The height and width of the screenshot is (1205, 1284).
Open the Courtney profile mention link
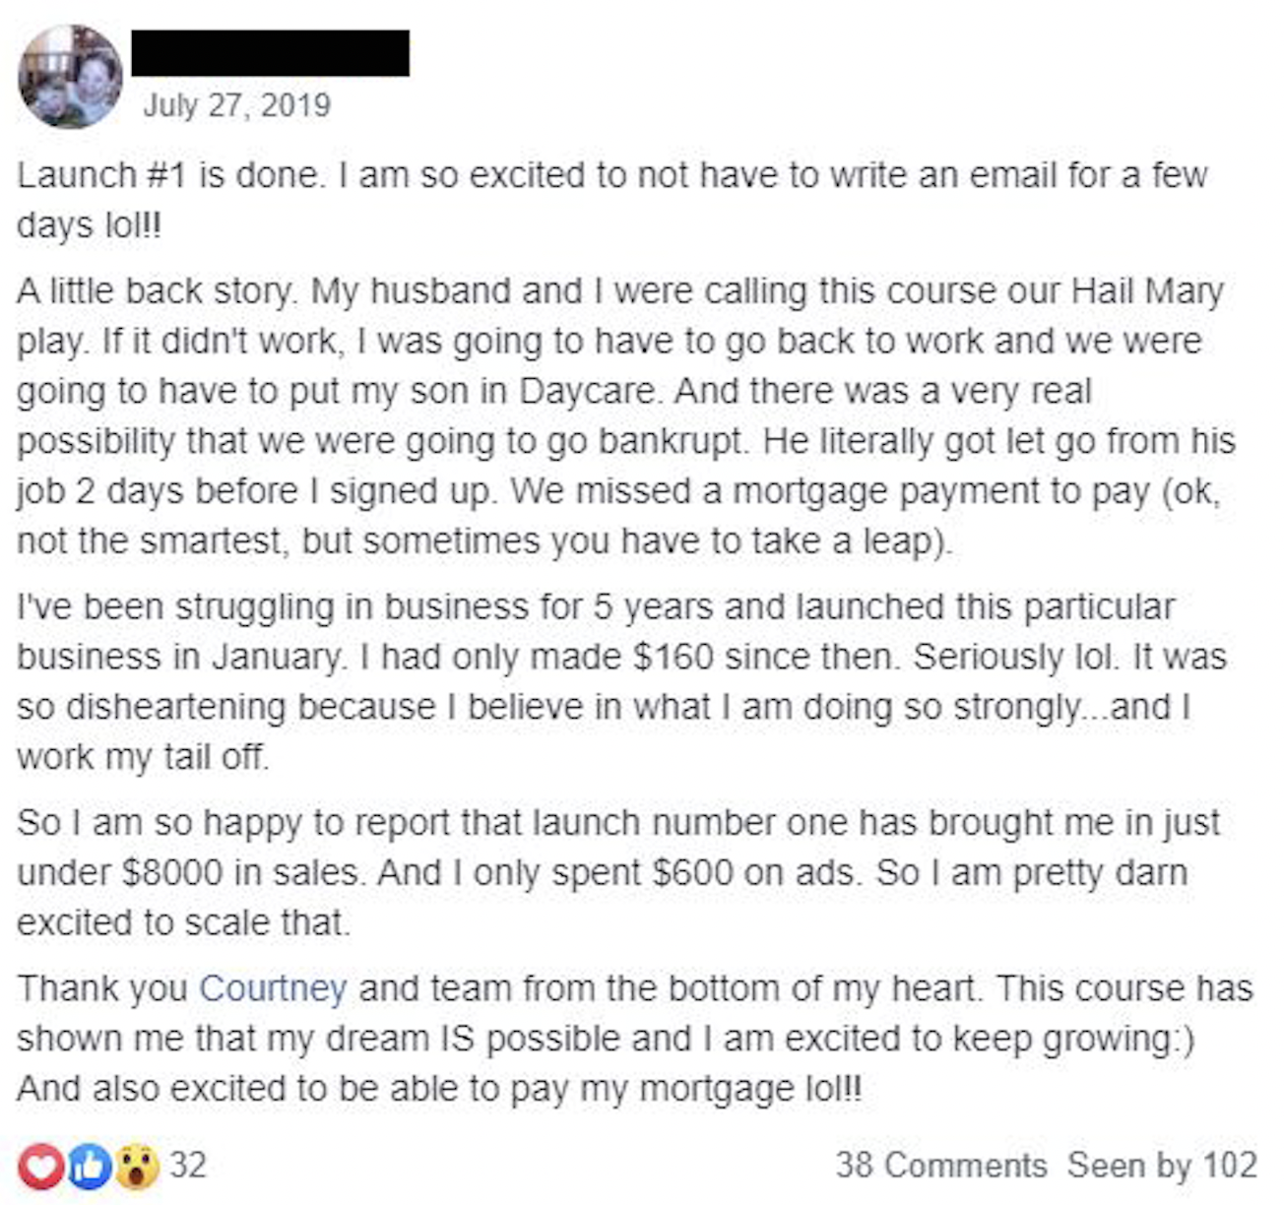(273, 988)
